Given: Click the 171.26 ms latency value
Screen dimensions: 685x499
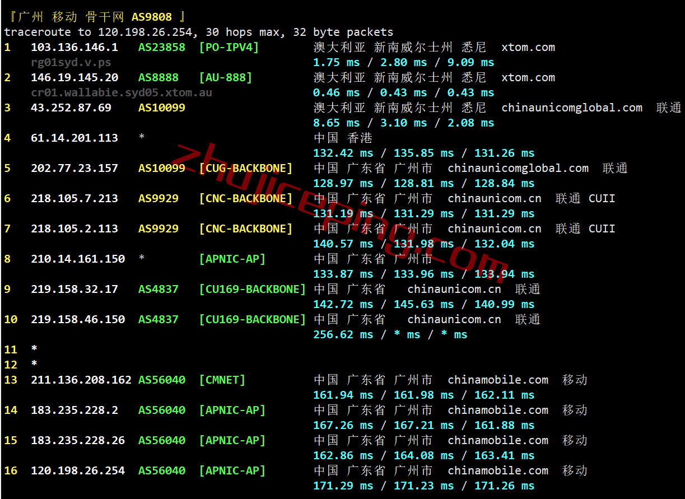Looking at the screenshot, I should pyautogui.click(x=505, y=486).
